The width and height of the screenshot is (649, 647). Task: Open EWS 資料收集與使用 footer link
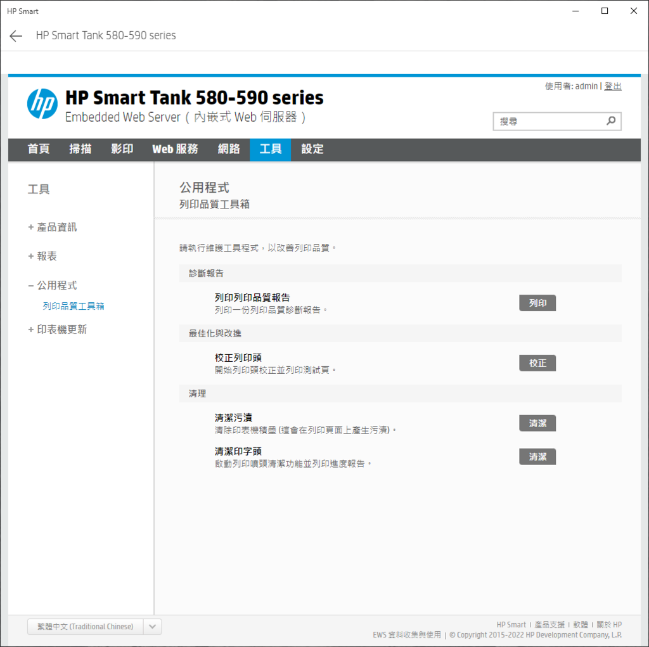coord(407,635)
